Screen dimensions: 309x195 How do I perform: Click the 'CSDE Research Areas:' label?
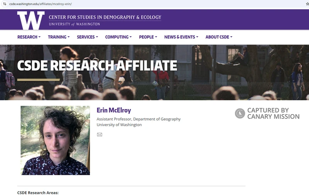[38, 193]
